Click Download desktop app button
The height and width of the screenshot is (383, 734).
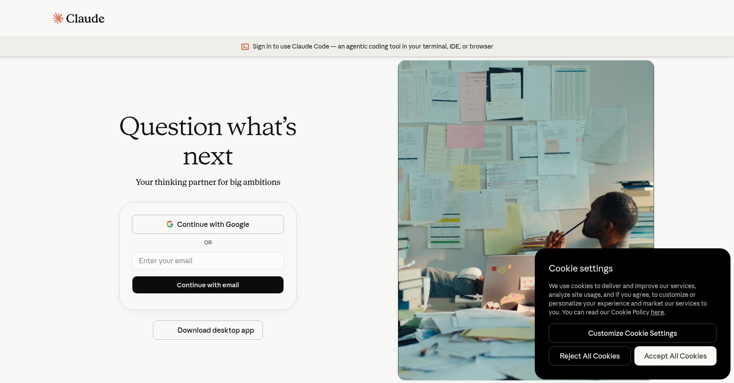pos(208,330)
